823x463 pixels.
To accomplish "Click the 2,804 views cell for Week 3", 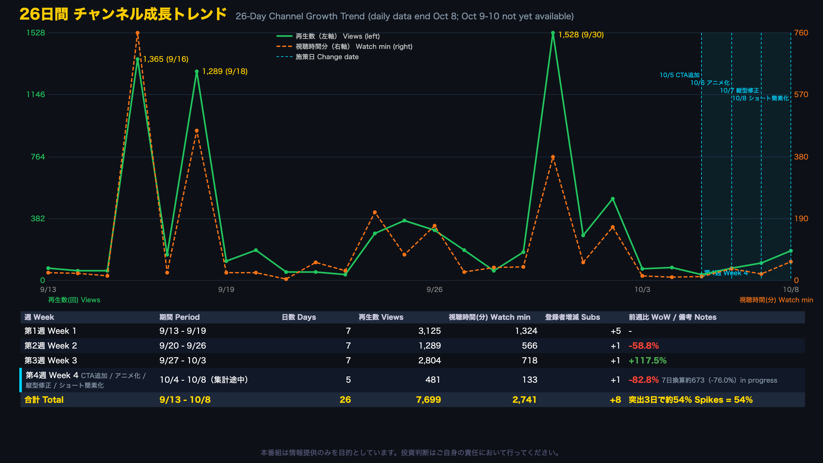I will [430, 360].
